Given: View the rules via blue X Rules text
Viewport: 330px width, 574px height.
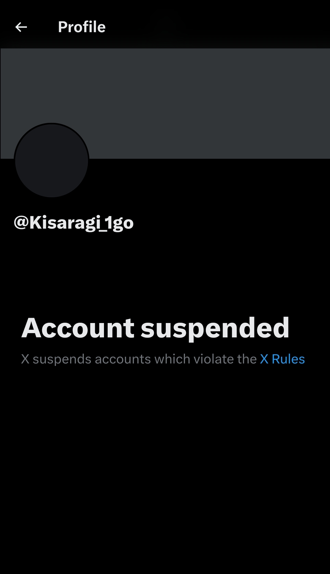Looking at the screenshot, I should tap(282, 359).
